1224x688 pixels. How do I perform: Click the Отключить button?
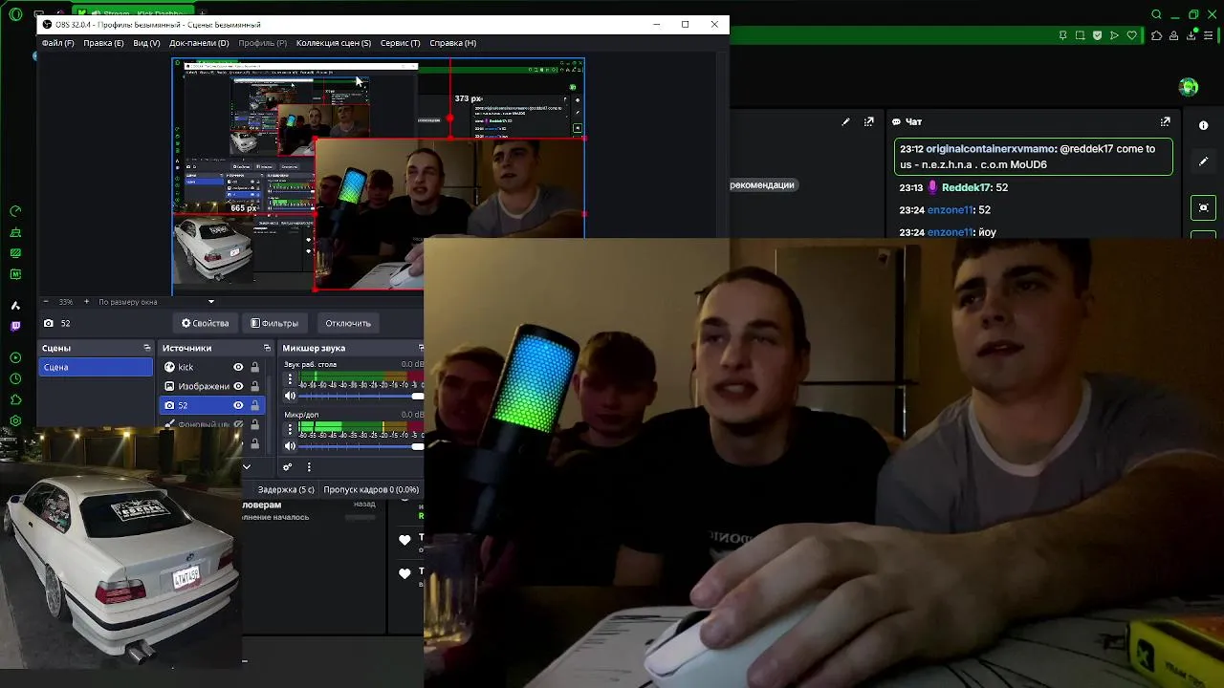click(348, 323)
